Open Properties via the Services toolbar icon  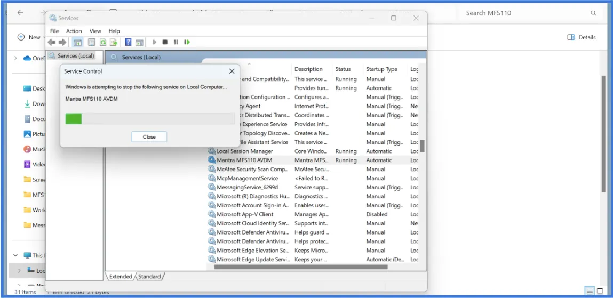(91, 42)
